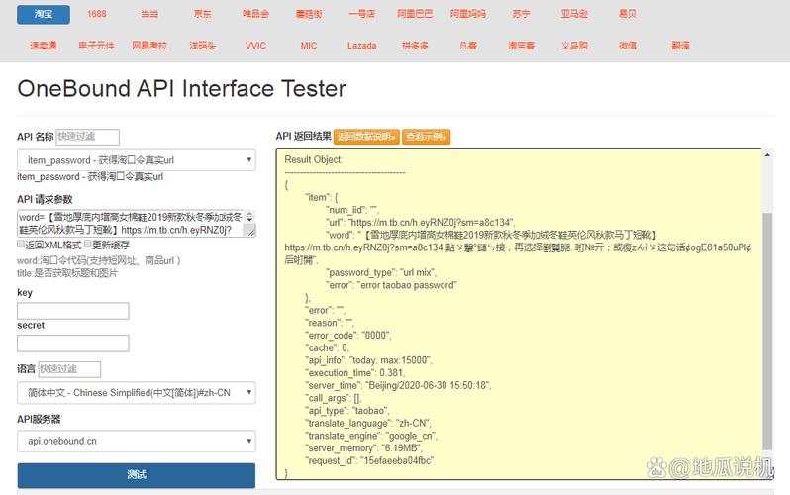Click the "password_type": "url mix" line
This screenshot has width=790, height=495.
(x=381, y=272)
